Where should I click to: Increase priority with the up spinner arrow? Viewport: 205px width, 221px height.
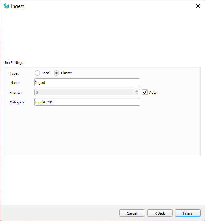click(137, 91)
